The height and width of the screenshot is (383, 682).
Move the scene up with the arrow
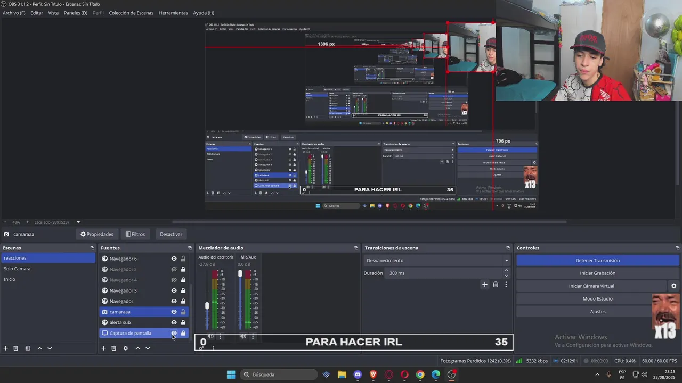[x=39, y=348]
